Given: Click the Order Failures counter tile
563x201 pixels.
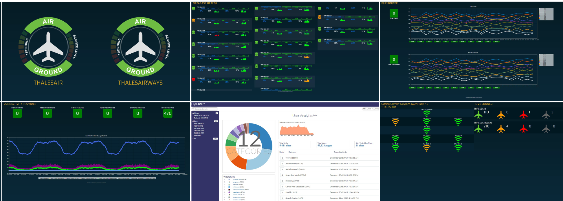Looking at the screenshot, I should [x=78, y=113].
